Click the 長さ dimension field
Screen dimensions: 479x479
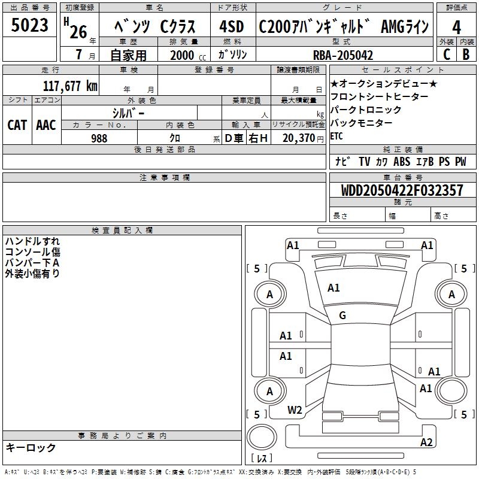[x=357, y=215]
